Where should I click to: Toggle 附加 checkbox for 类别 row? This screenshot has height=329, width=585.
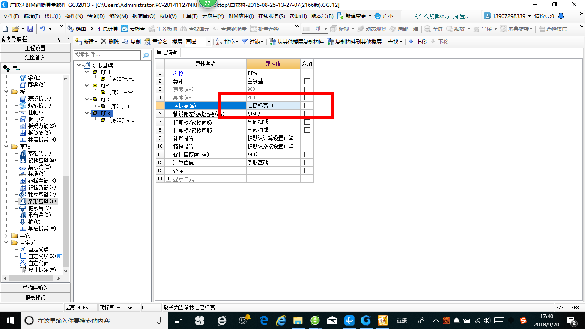(x=307, y=81)
